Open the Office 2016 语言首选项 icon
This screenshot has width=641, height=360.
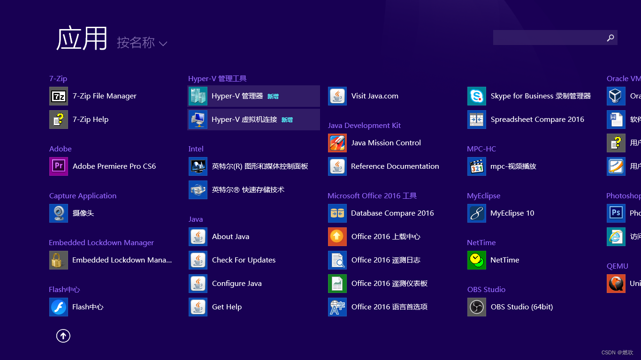click(x=337, y=307)
